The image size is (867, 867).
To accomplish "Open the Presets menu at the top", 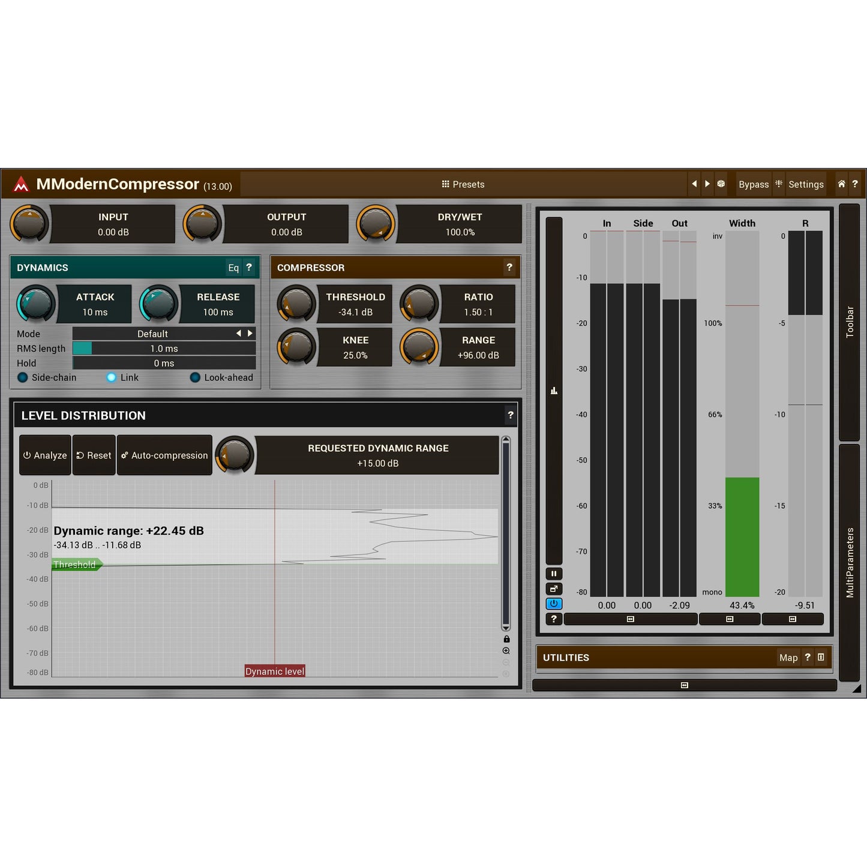I will tap(463, 184).
